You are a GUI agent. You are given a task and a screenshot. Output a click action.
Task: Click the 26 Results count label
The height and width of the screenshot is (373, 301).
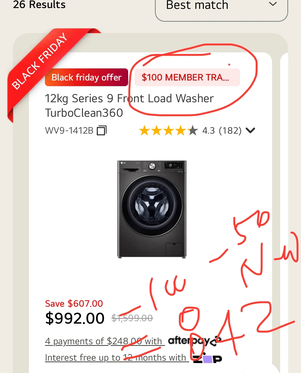point(39,5)
